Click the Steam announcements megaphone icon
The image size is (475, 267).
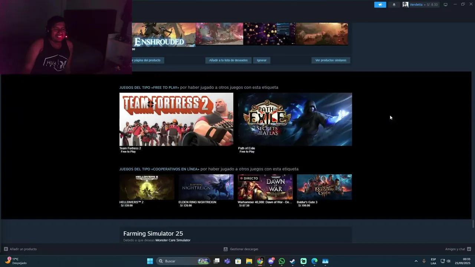[380, 4]
